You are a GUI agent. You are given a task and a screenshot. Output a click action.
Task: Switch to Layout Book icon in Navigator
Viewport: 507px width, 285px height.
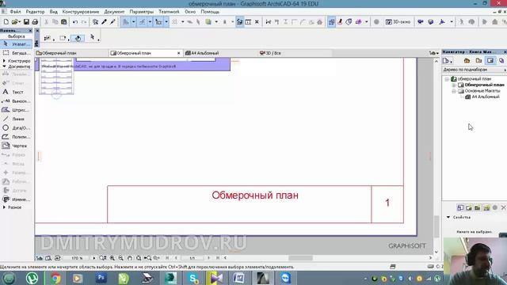click(490, 60)
